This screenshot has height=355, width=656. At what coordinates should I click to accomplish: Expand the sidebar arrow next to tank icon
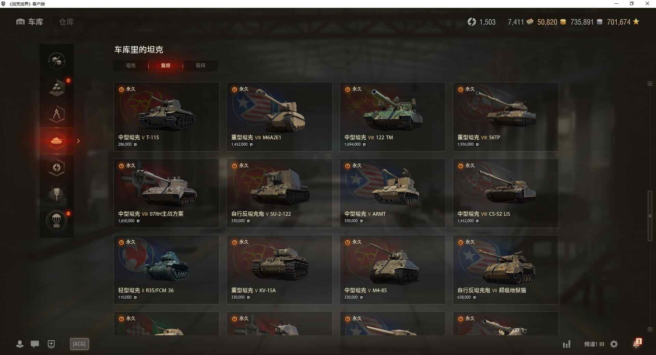[78, 141]
